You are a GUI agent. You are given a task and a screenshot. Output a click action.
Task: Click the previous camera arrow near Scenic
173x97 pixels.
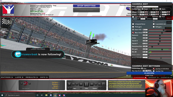pyautogui.click(x=99, y=88)
